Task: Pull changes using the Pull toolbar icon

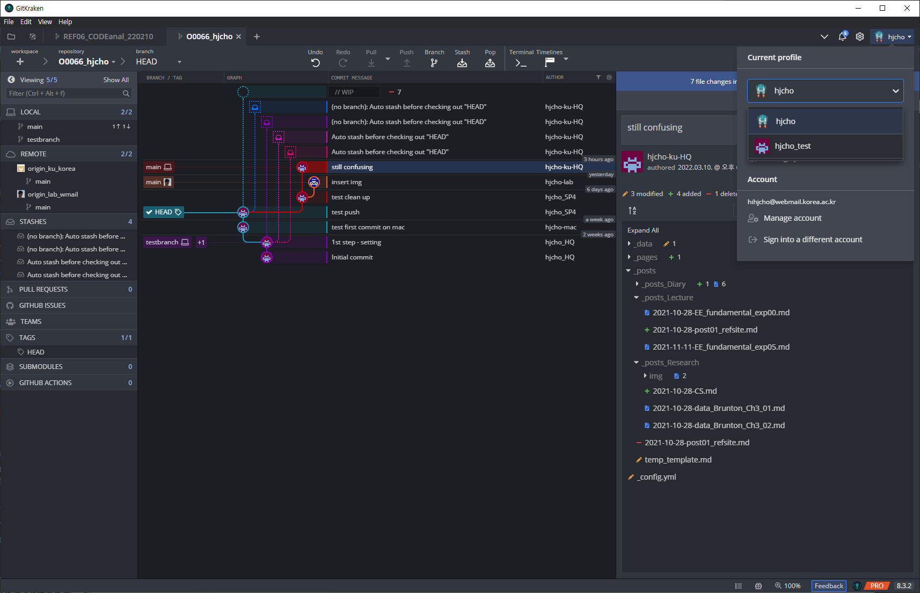Action: (x=371, y=62)
